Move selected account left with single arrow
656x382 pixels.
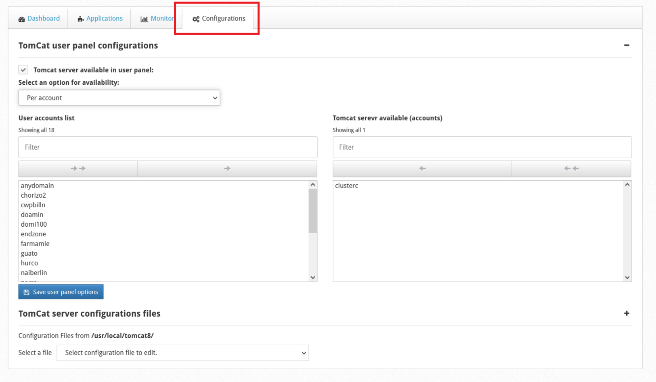[x=422, y=169]
